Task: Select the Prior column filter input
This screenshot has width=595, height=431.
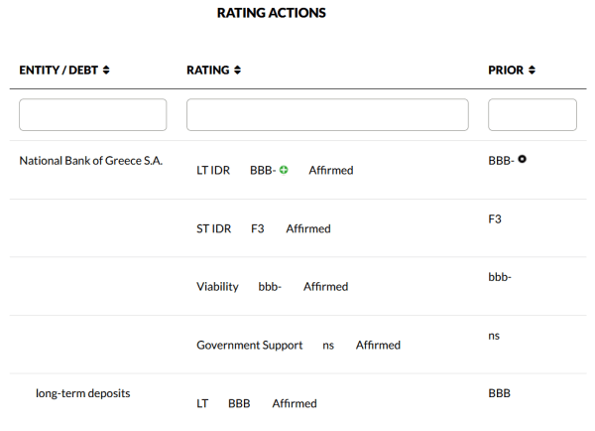Action: pyautogui.click(x=533, y=115)
